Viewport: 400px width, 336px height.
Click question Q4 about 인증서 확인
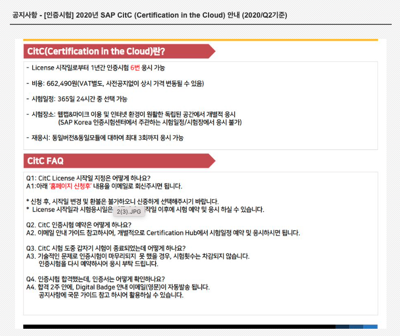(x=95, y=279)
